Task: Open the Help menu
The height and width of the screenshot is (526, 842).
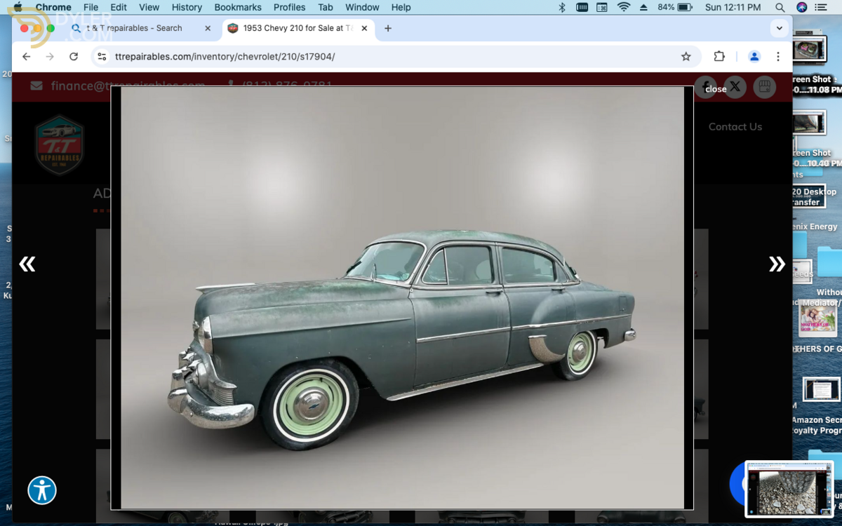Action: click(401, 7)
